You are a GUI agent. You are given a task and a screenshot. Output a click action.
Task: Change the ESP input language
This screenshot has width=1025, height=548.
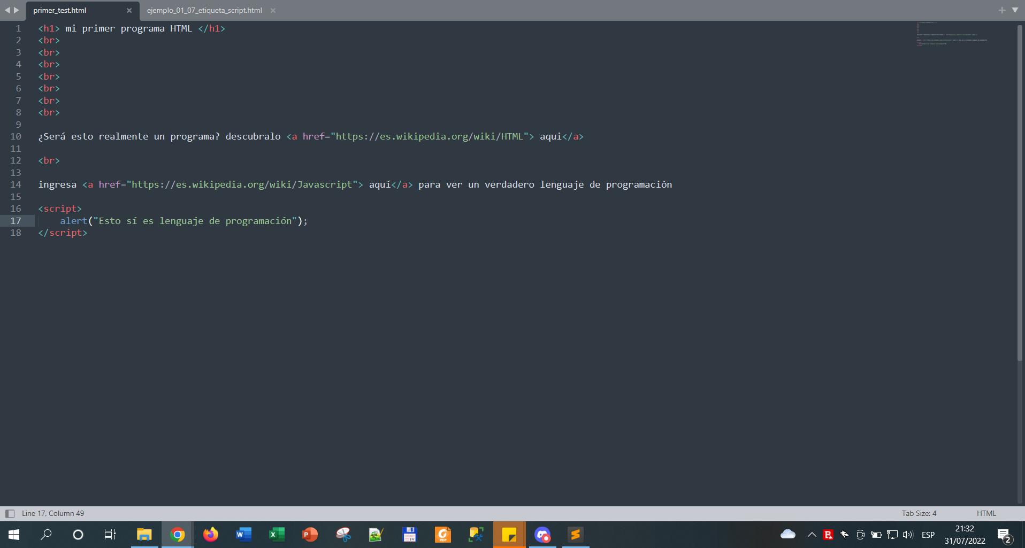pyautogui.click(x=928, y=535)
